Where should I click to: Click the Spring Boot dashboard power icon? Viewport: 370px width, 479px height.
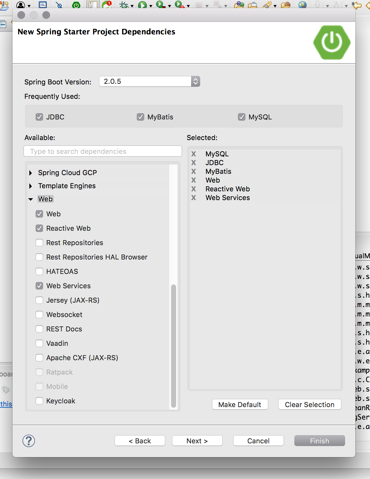point(76,5)
